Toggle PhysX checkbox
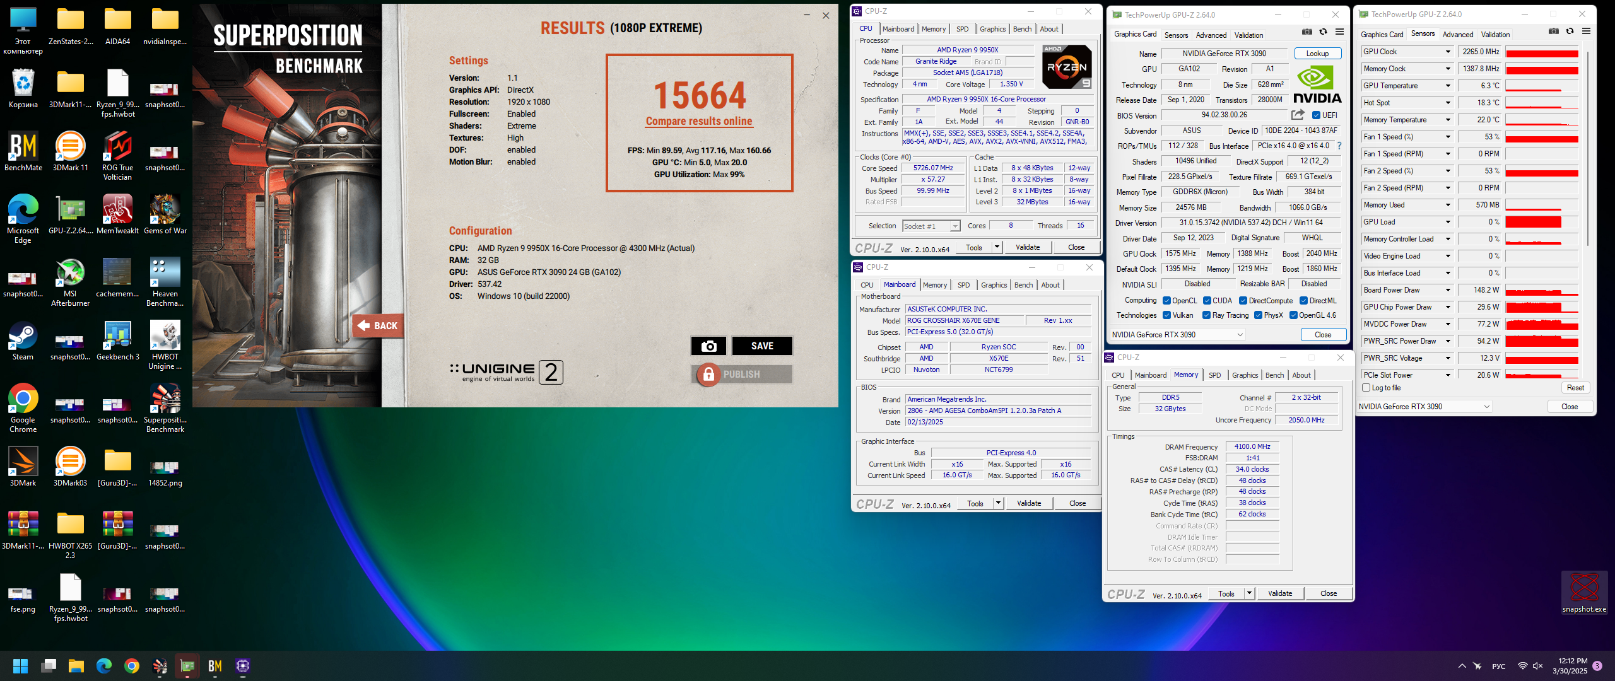1615x681 pixels. [x=1259, y=315]
